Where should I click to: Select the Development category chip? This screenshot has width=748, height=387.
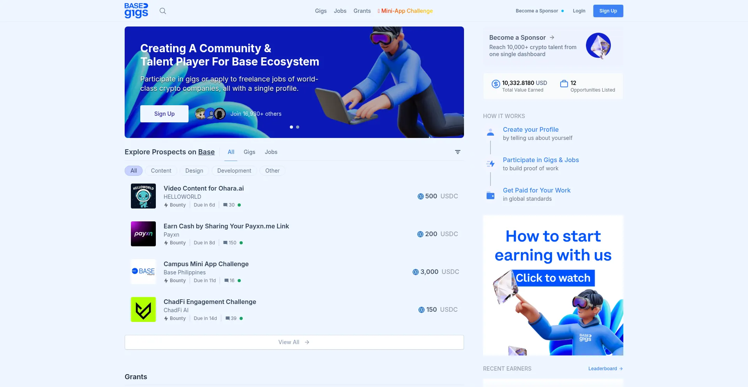234,171
